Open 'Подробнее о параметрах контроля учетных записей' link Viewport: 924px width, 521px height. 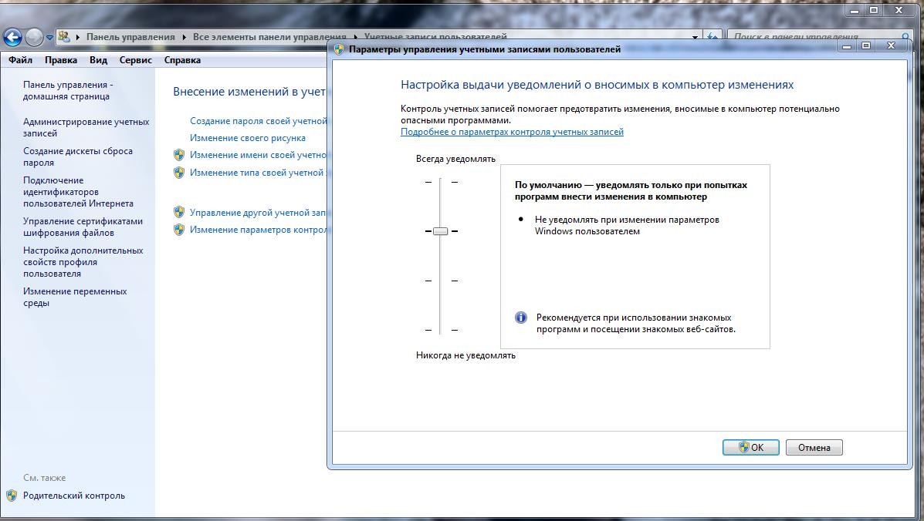[512, 132]
